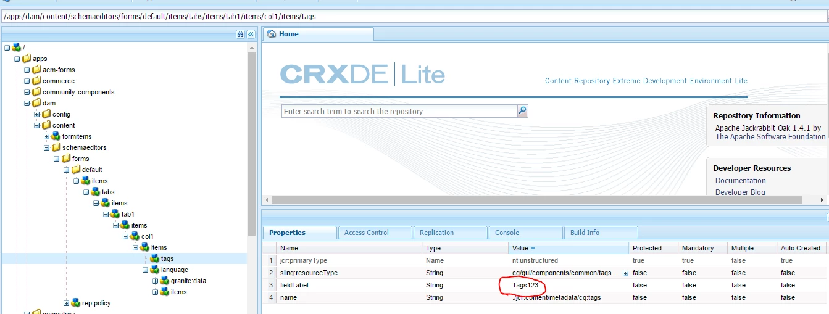
Task: Sort by the Value column header
Action: pyautogui.click(x=568, y=248)
